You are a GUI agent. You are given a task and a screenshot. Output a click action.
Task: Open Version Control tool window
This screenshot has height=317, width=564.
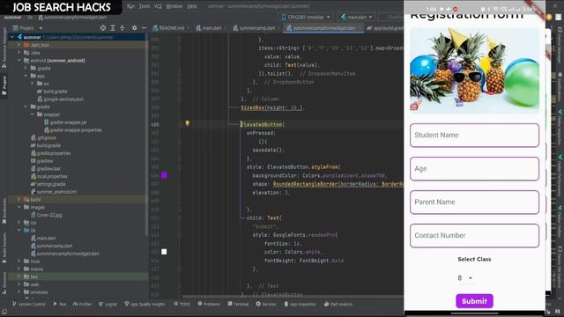coord(29,304)
